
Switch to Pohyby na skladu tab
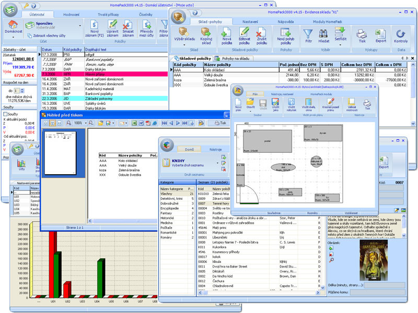(233, 58)
